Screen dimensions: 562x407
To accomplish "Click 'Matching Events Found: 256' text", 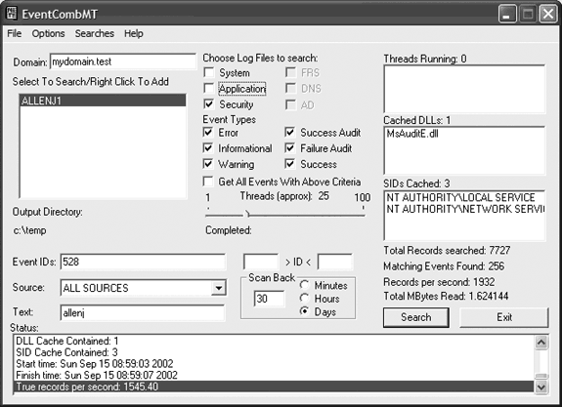I will coord(444,265).
